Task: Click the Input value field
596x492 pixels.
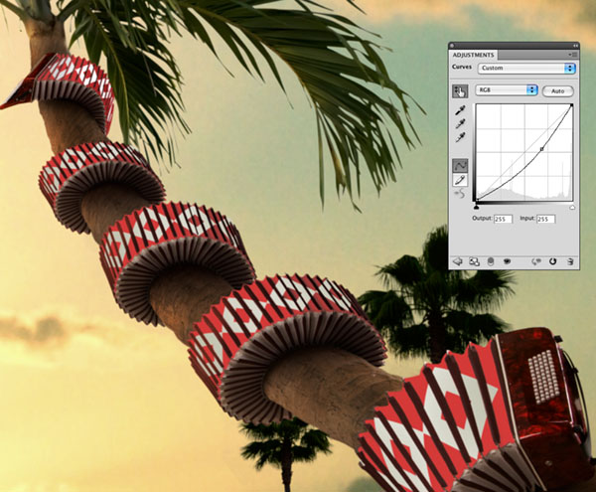Action: click(x=545, y=219)
